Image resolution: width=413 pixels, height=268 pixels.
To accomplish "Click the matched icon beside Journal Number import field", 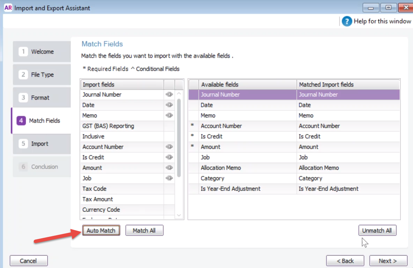I will click(x=169, y=95).
